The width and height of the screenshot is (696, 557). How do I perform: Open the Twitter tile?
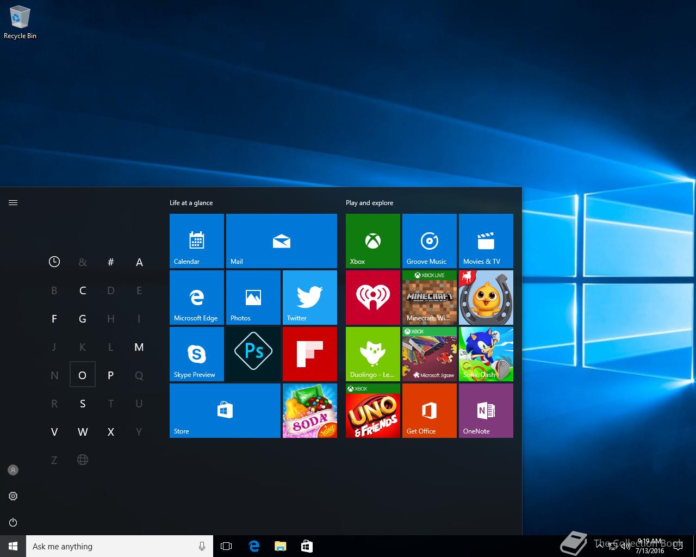pyautogui.click(x=310, y=298)
